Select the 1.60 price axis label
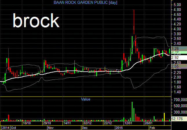Image resolution: width=187 pixels, height=130 pixels. pyautogui.click(x=177, y=87)
